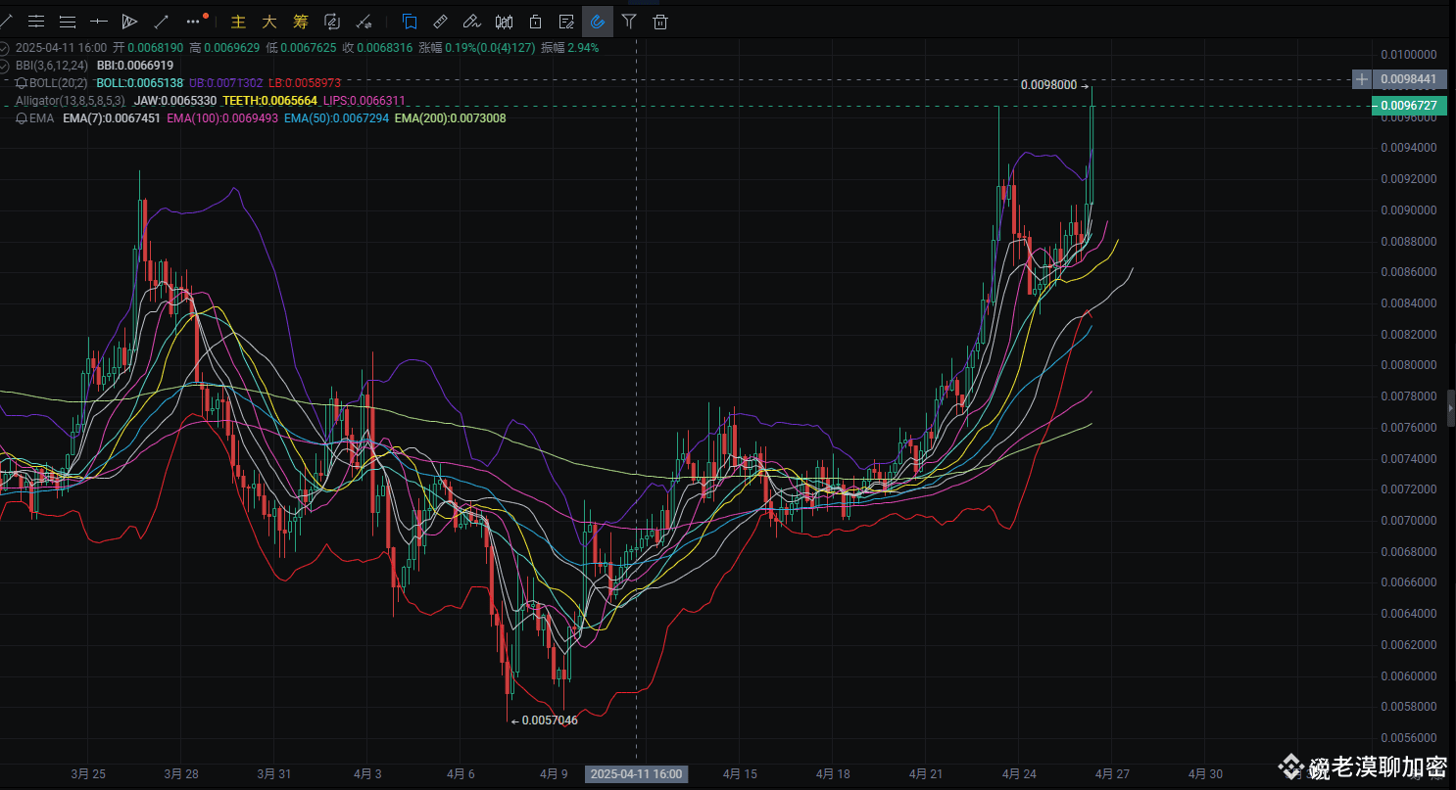Select the 筹 chip distribution tab
The width and height of the screenshot is (1456, 790).
pos(300,21)
